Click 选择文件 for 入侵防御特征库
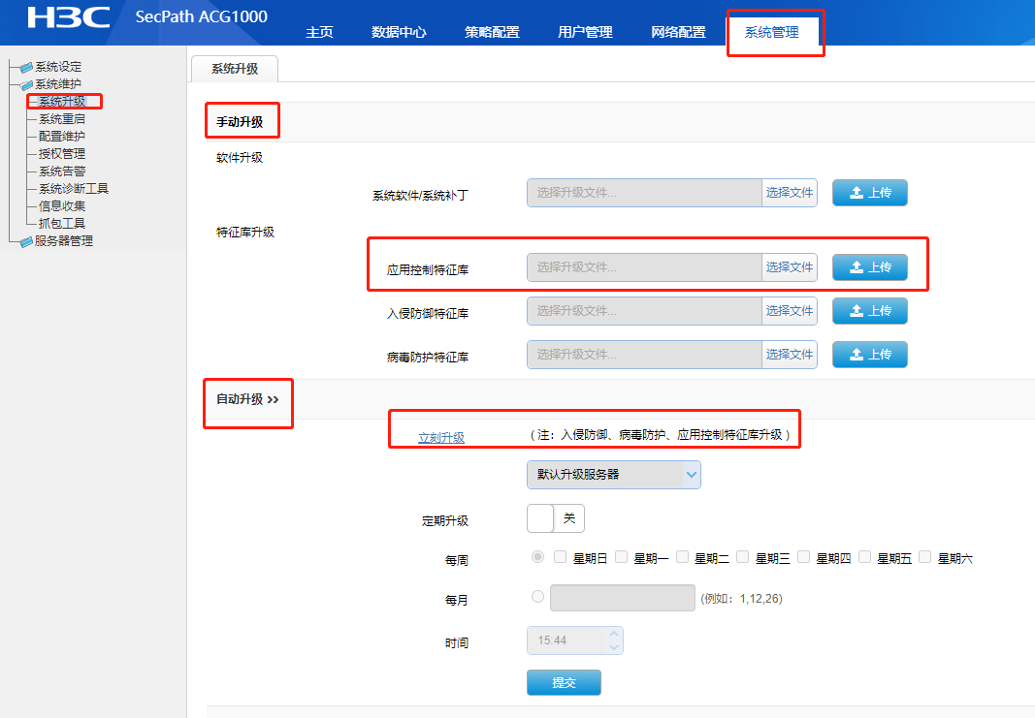Viewport: 1035px width, 718px height. coord(790,310)
